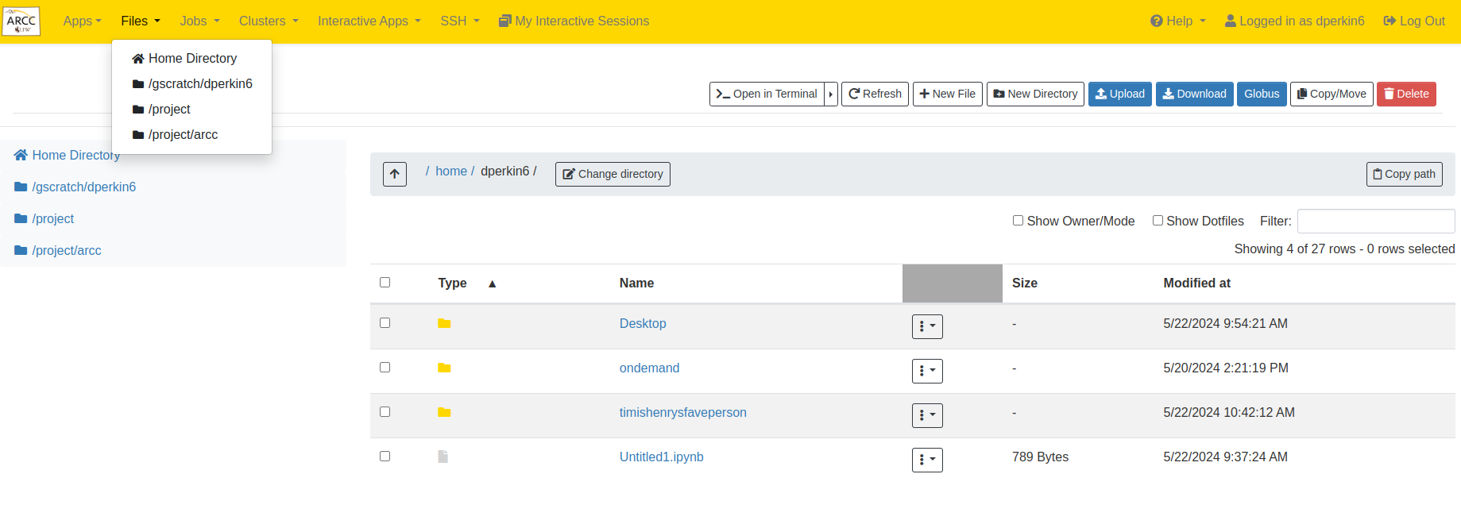Expand the terminal cluster arrow dropdown

pos(831,94)
